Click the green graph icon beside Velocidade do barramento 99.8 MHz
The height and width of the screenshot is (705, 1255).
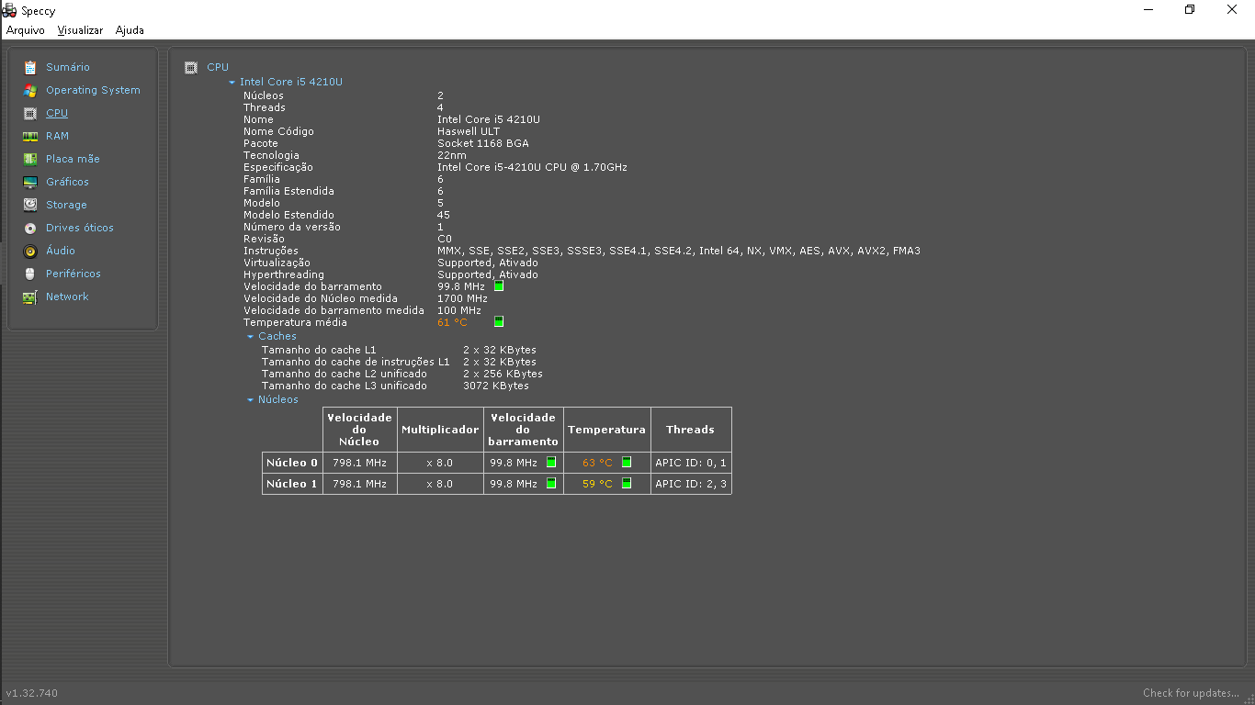click(499, 286)
